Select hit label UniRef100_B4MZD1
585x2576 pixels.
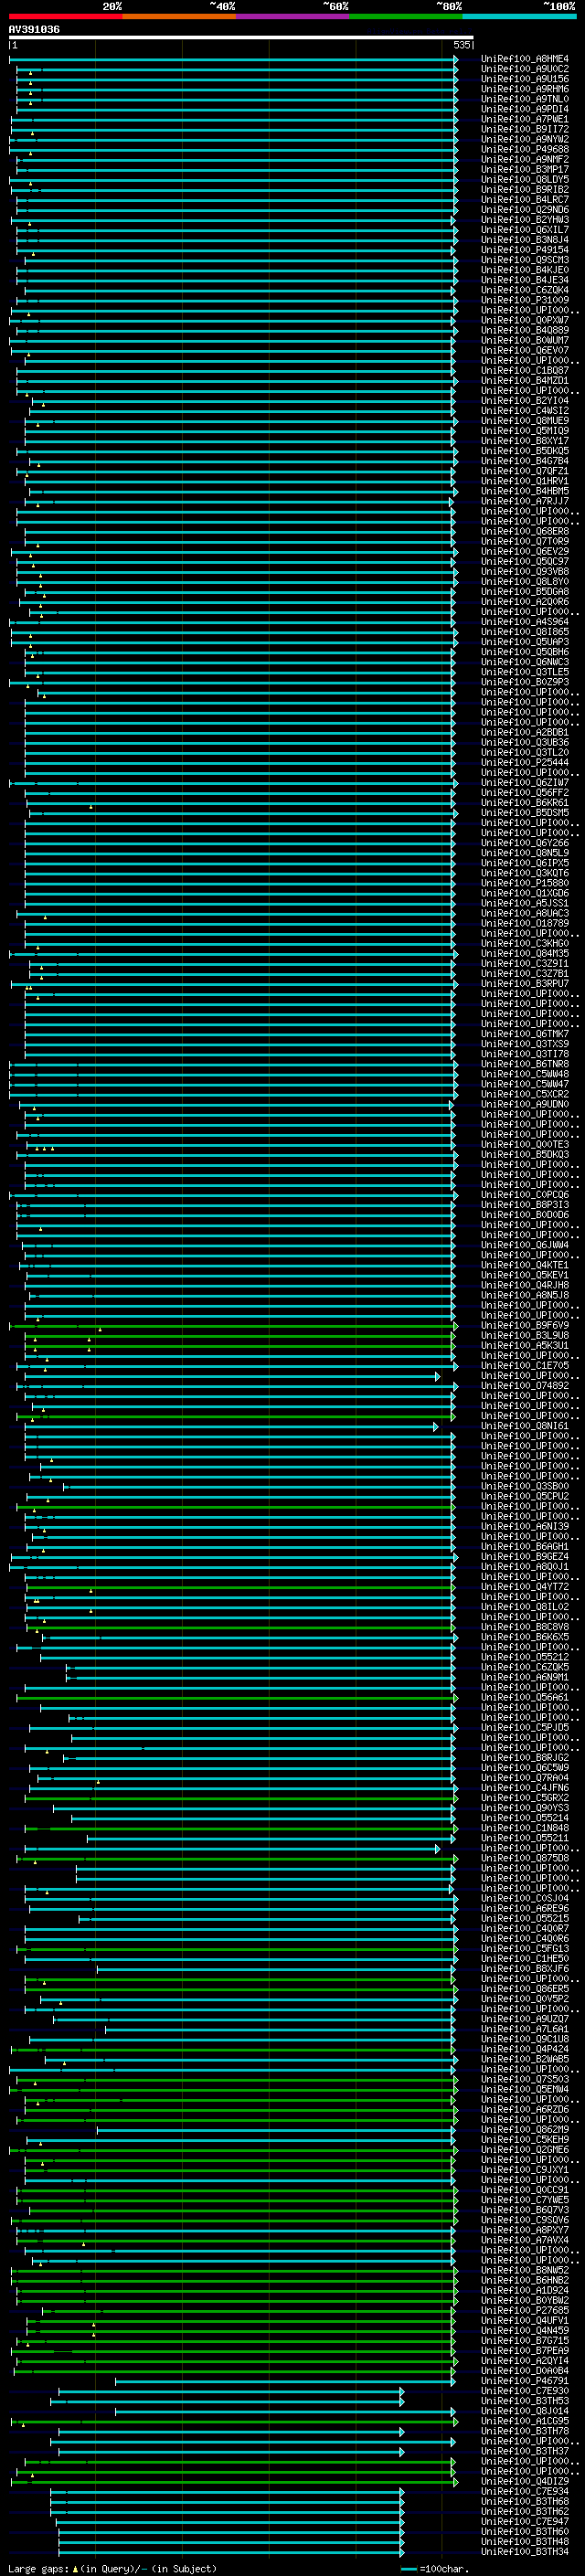click(525, 381)
